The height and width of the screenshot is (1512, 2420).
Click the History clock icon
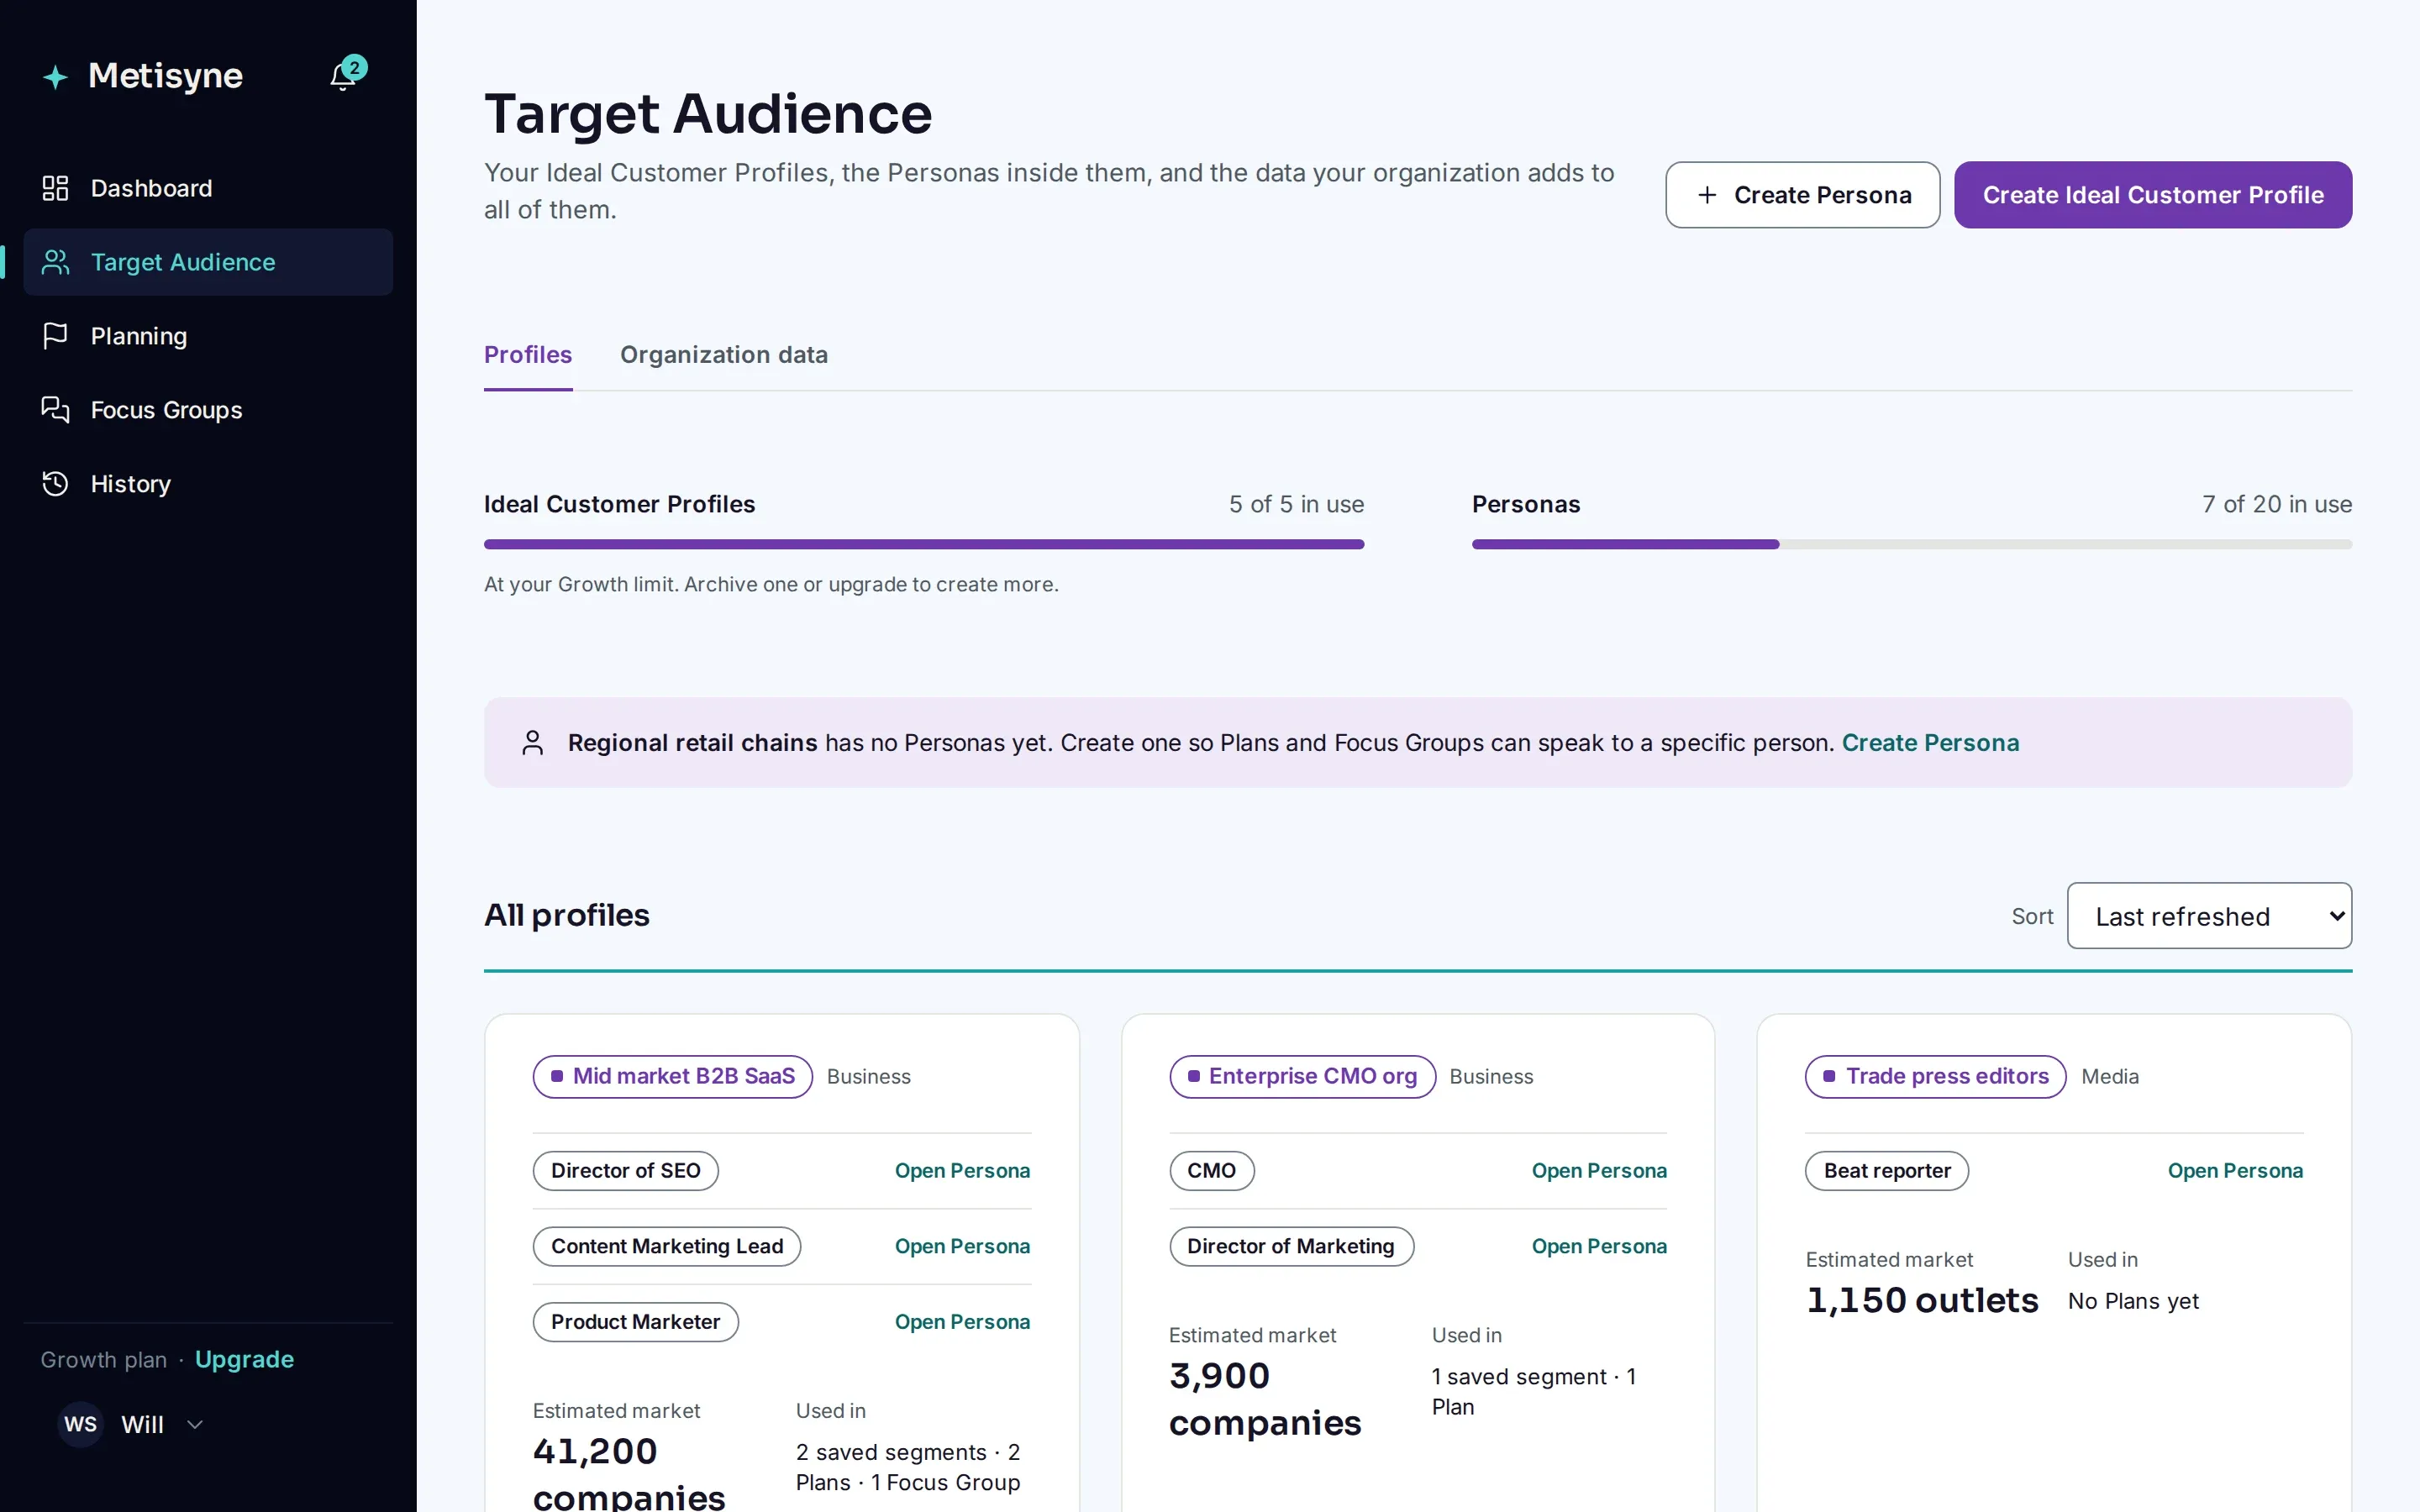click(x=55, y=484)
